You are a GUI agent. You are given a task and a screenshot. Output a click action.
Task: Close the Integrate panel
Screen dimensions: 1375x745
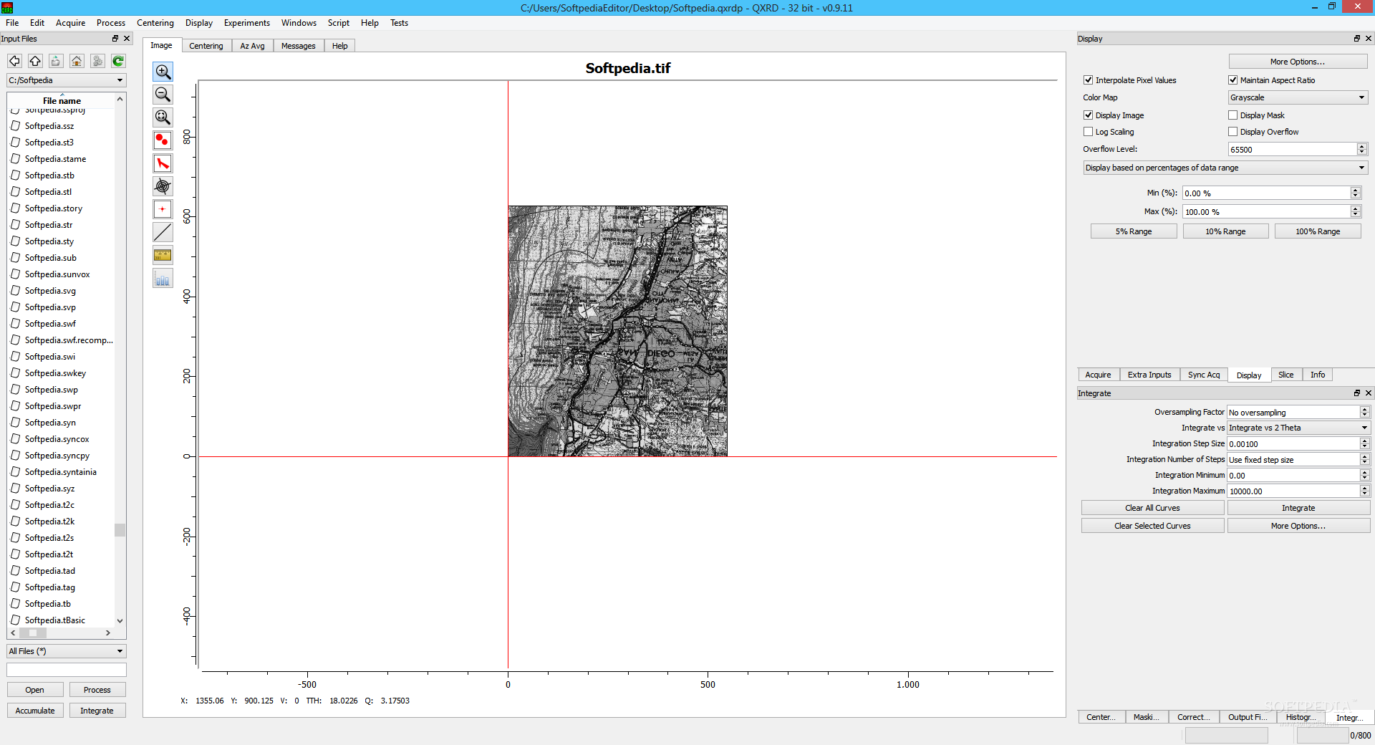coord(1369,393)
